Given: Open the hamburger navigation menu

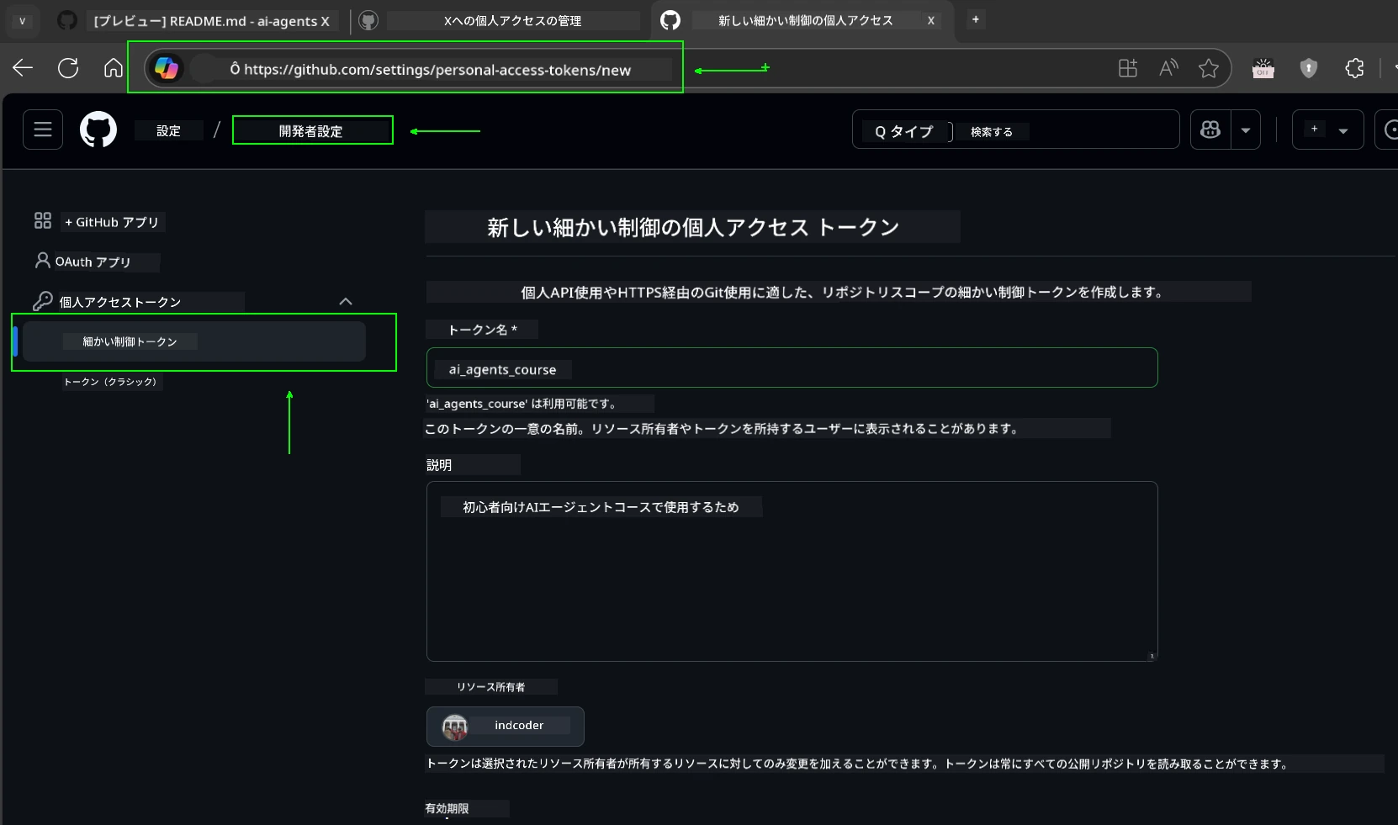Looking at the screenshot, I should pos(41,130).
